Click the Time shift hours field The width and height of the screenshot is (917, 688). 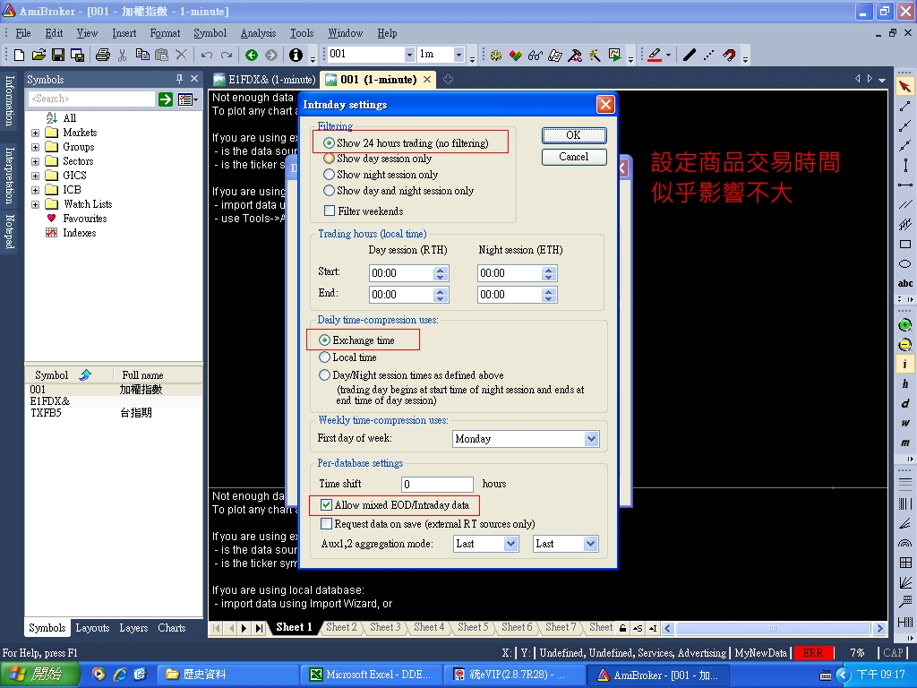tap(437, 484)
